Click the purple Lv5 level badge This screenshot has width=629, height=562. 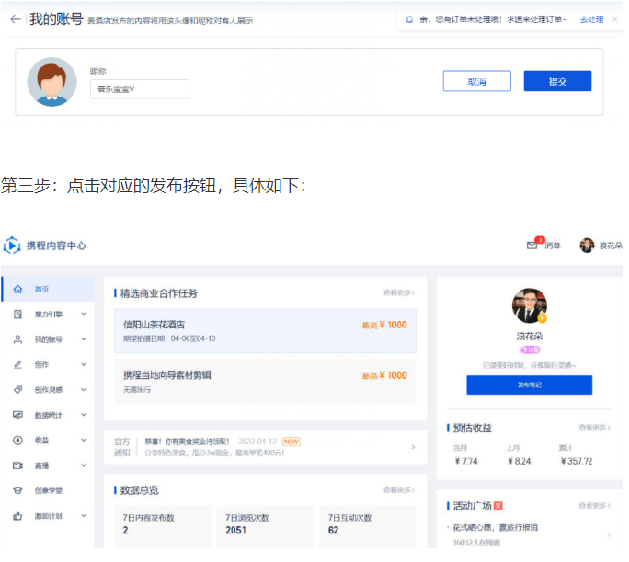point(530,350)
